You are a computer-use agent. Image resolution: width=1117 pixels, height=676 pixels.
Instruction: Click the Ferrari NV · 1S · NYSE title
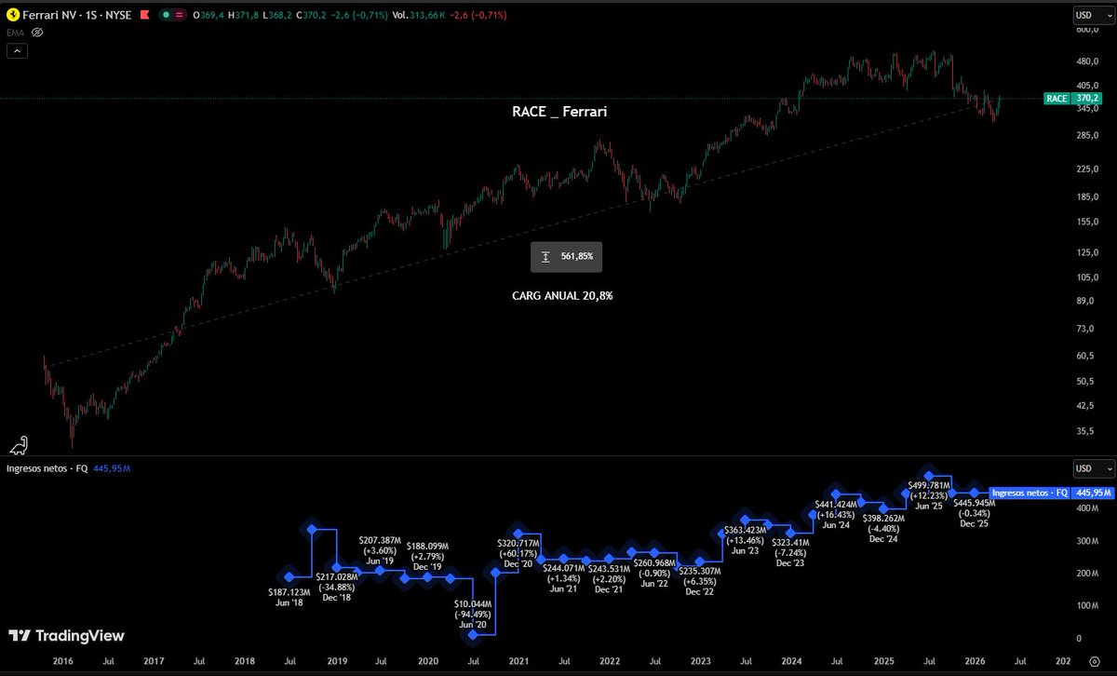[78, 15]
